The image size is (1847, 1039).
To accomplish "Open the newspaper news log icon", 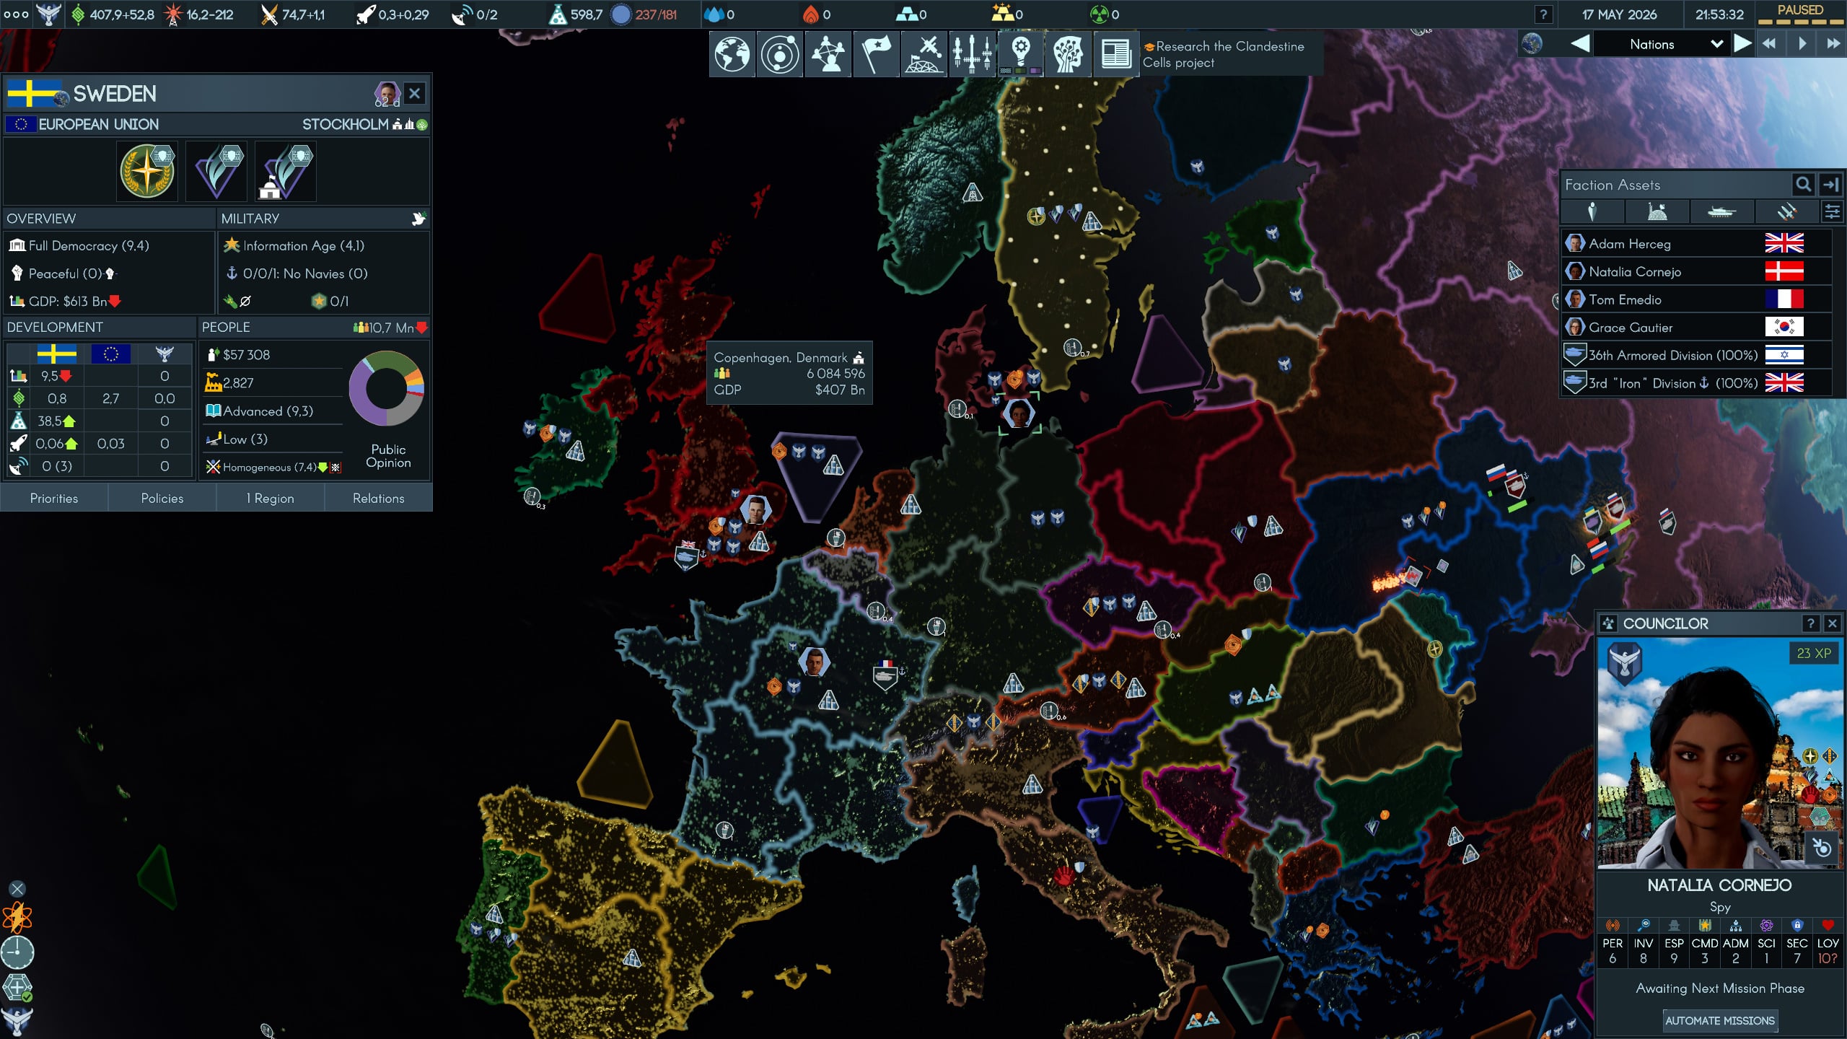I will point(1115,54).
